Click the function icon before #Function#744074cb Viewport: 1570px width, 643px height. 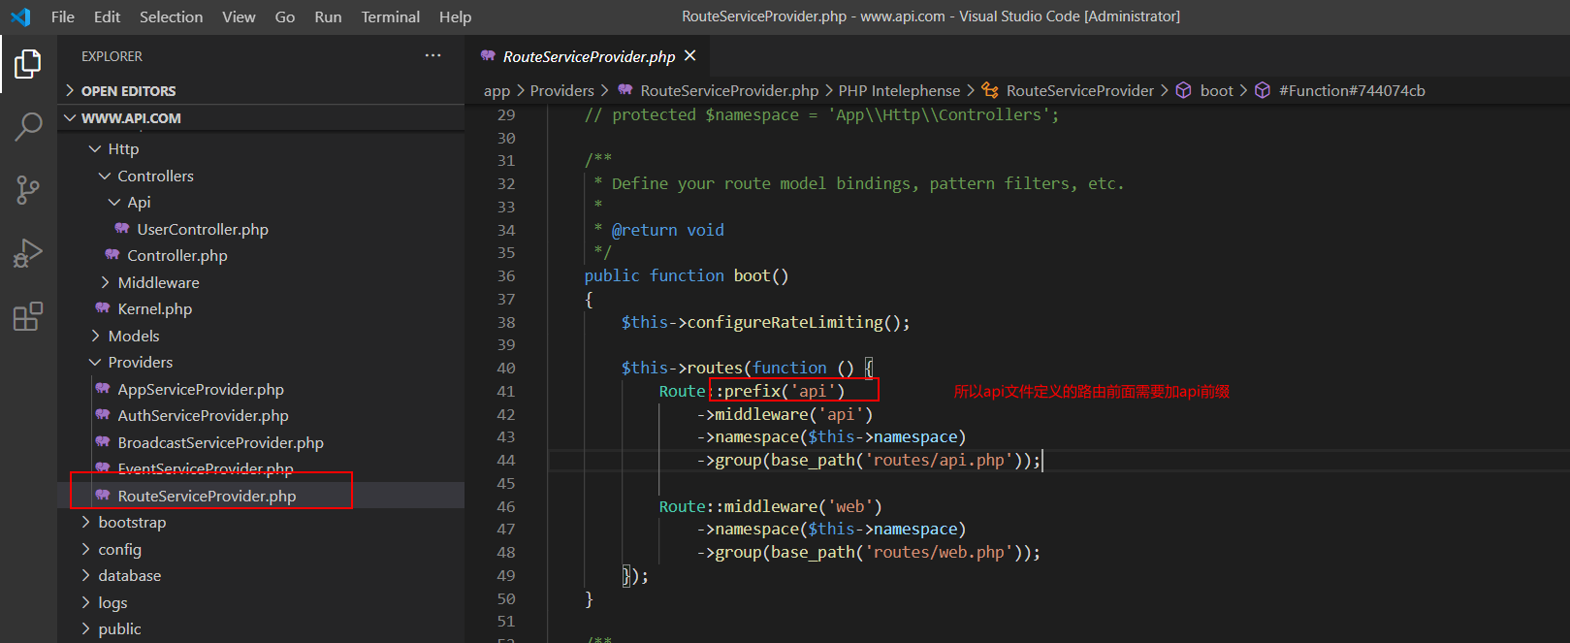(x=1263, y=90)
